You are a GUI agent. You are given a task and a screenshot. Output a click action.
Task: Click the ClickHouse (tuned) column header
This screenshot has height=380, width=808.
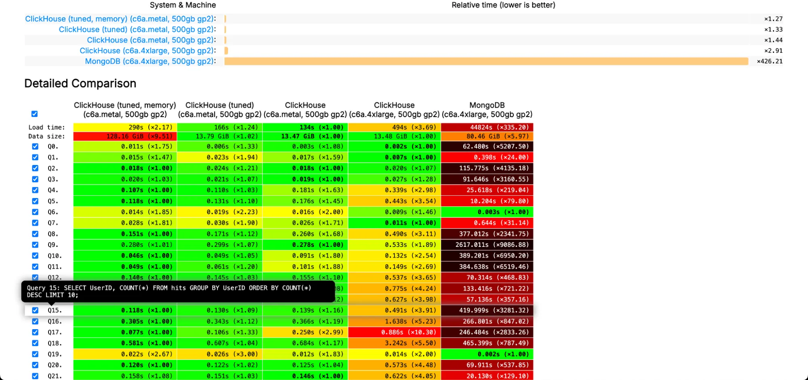point(220,110)
